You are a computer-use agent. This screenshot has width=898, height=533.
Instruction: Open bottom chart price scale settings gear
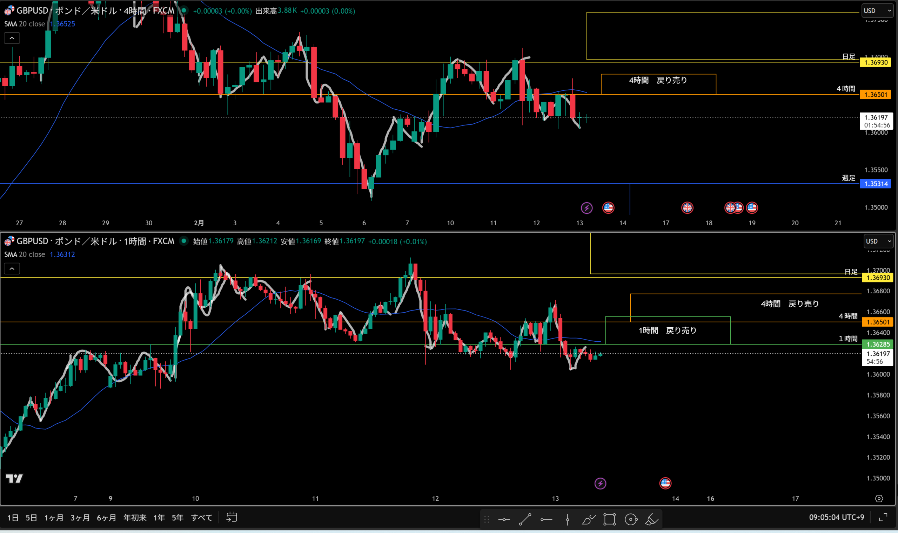879,499
